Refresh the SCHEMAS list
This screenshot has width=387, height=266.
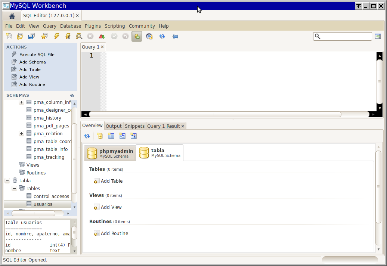[x=72, y=96]
